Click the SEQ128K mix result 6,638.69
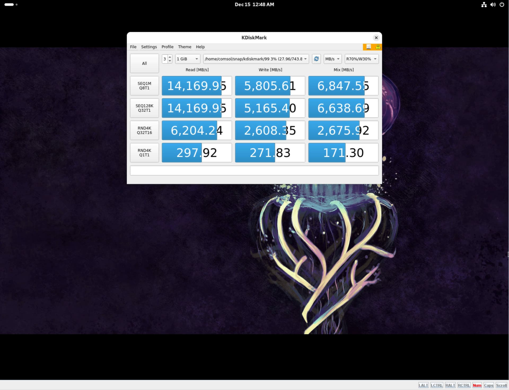Screen dimensions: 509x390 point(343,108)
